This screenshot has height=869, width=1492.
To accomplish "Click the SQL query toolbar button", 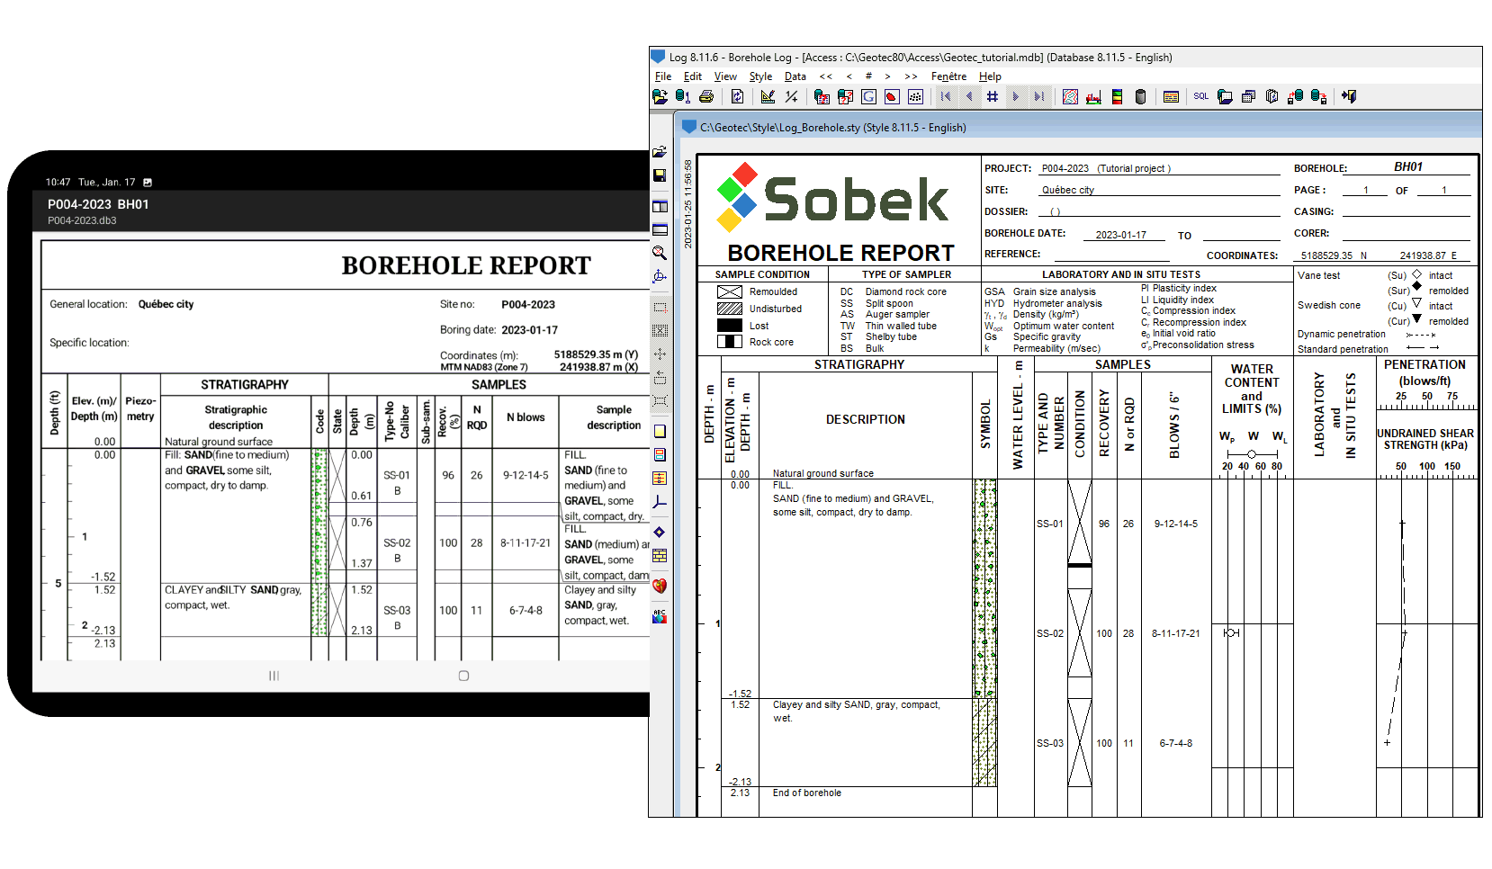I will click(1201, 96).
